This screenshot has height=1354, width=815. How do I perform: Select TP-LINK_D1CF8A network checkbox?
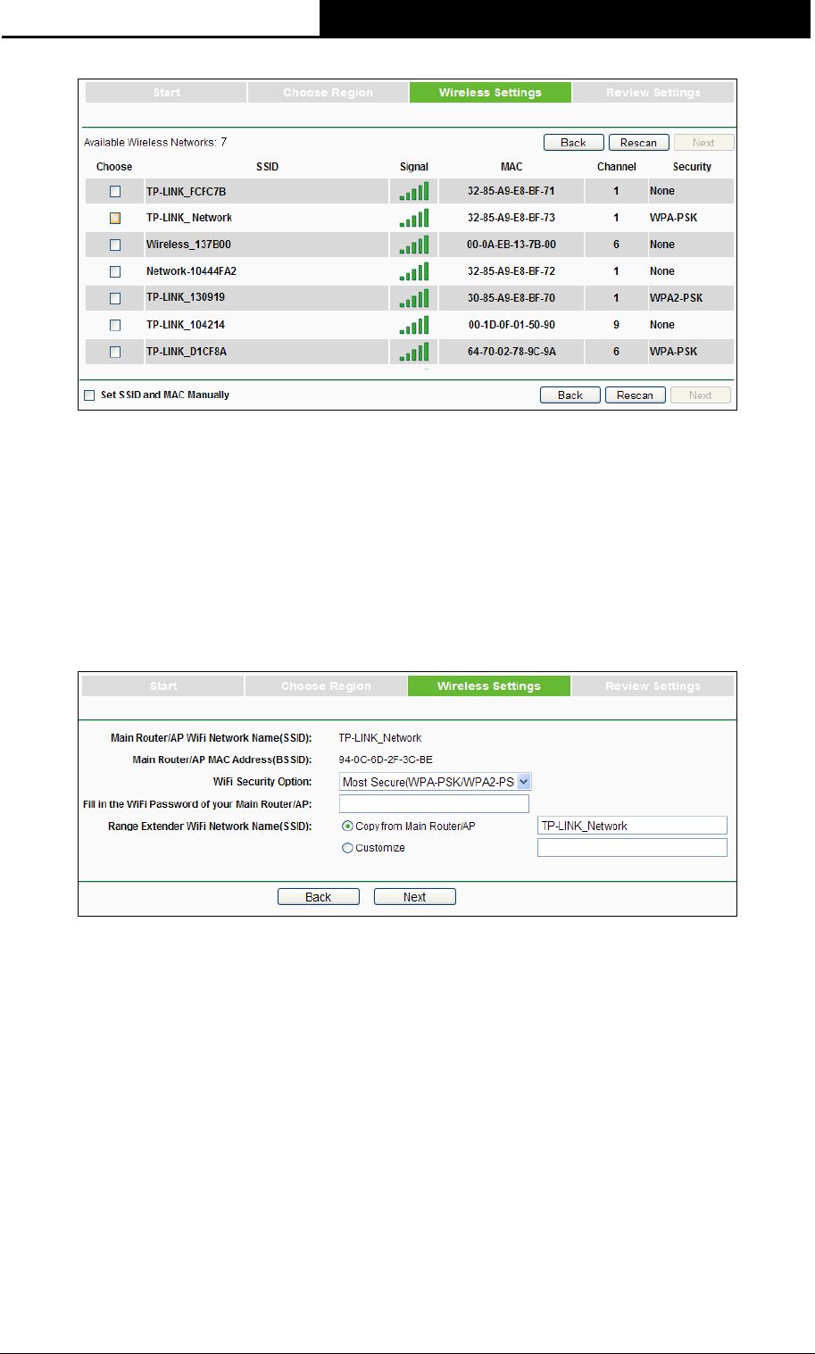(x=115, y=352)
